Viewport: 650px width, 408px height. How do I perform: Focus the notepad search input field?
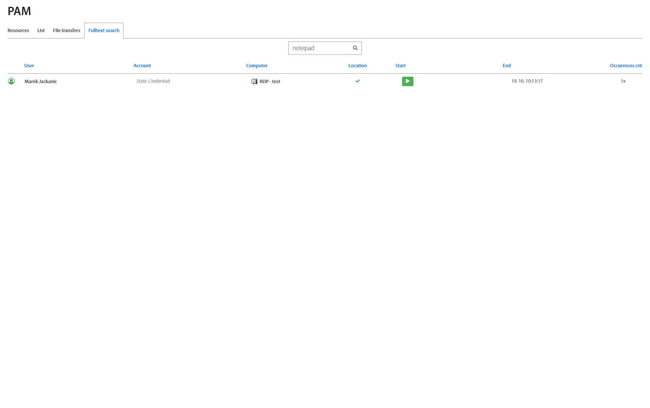coord(320,48)
